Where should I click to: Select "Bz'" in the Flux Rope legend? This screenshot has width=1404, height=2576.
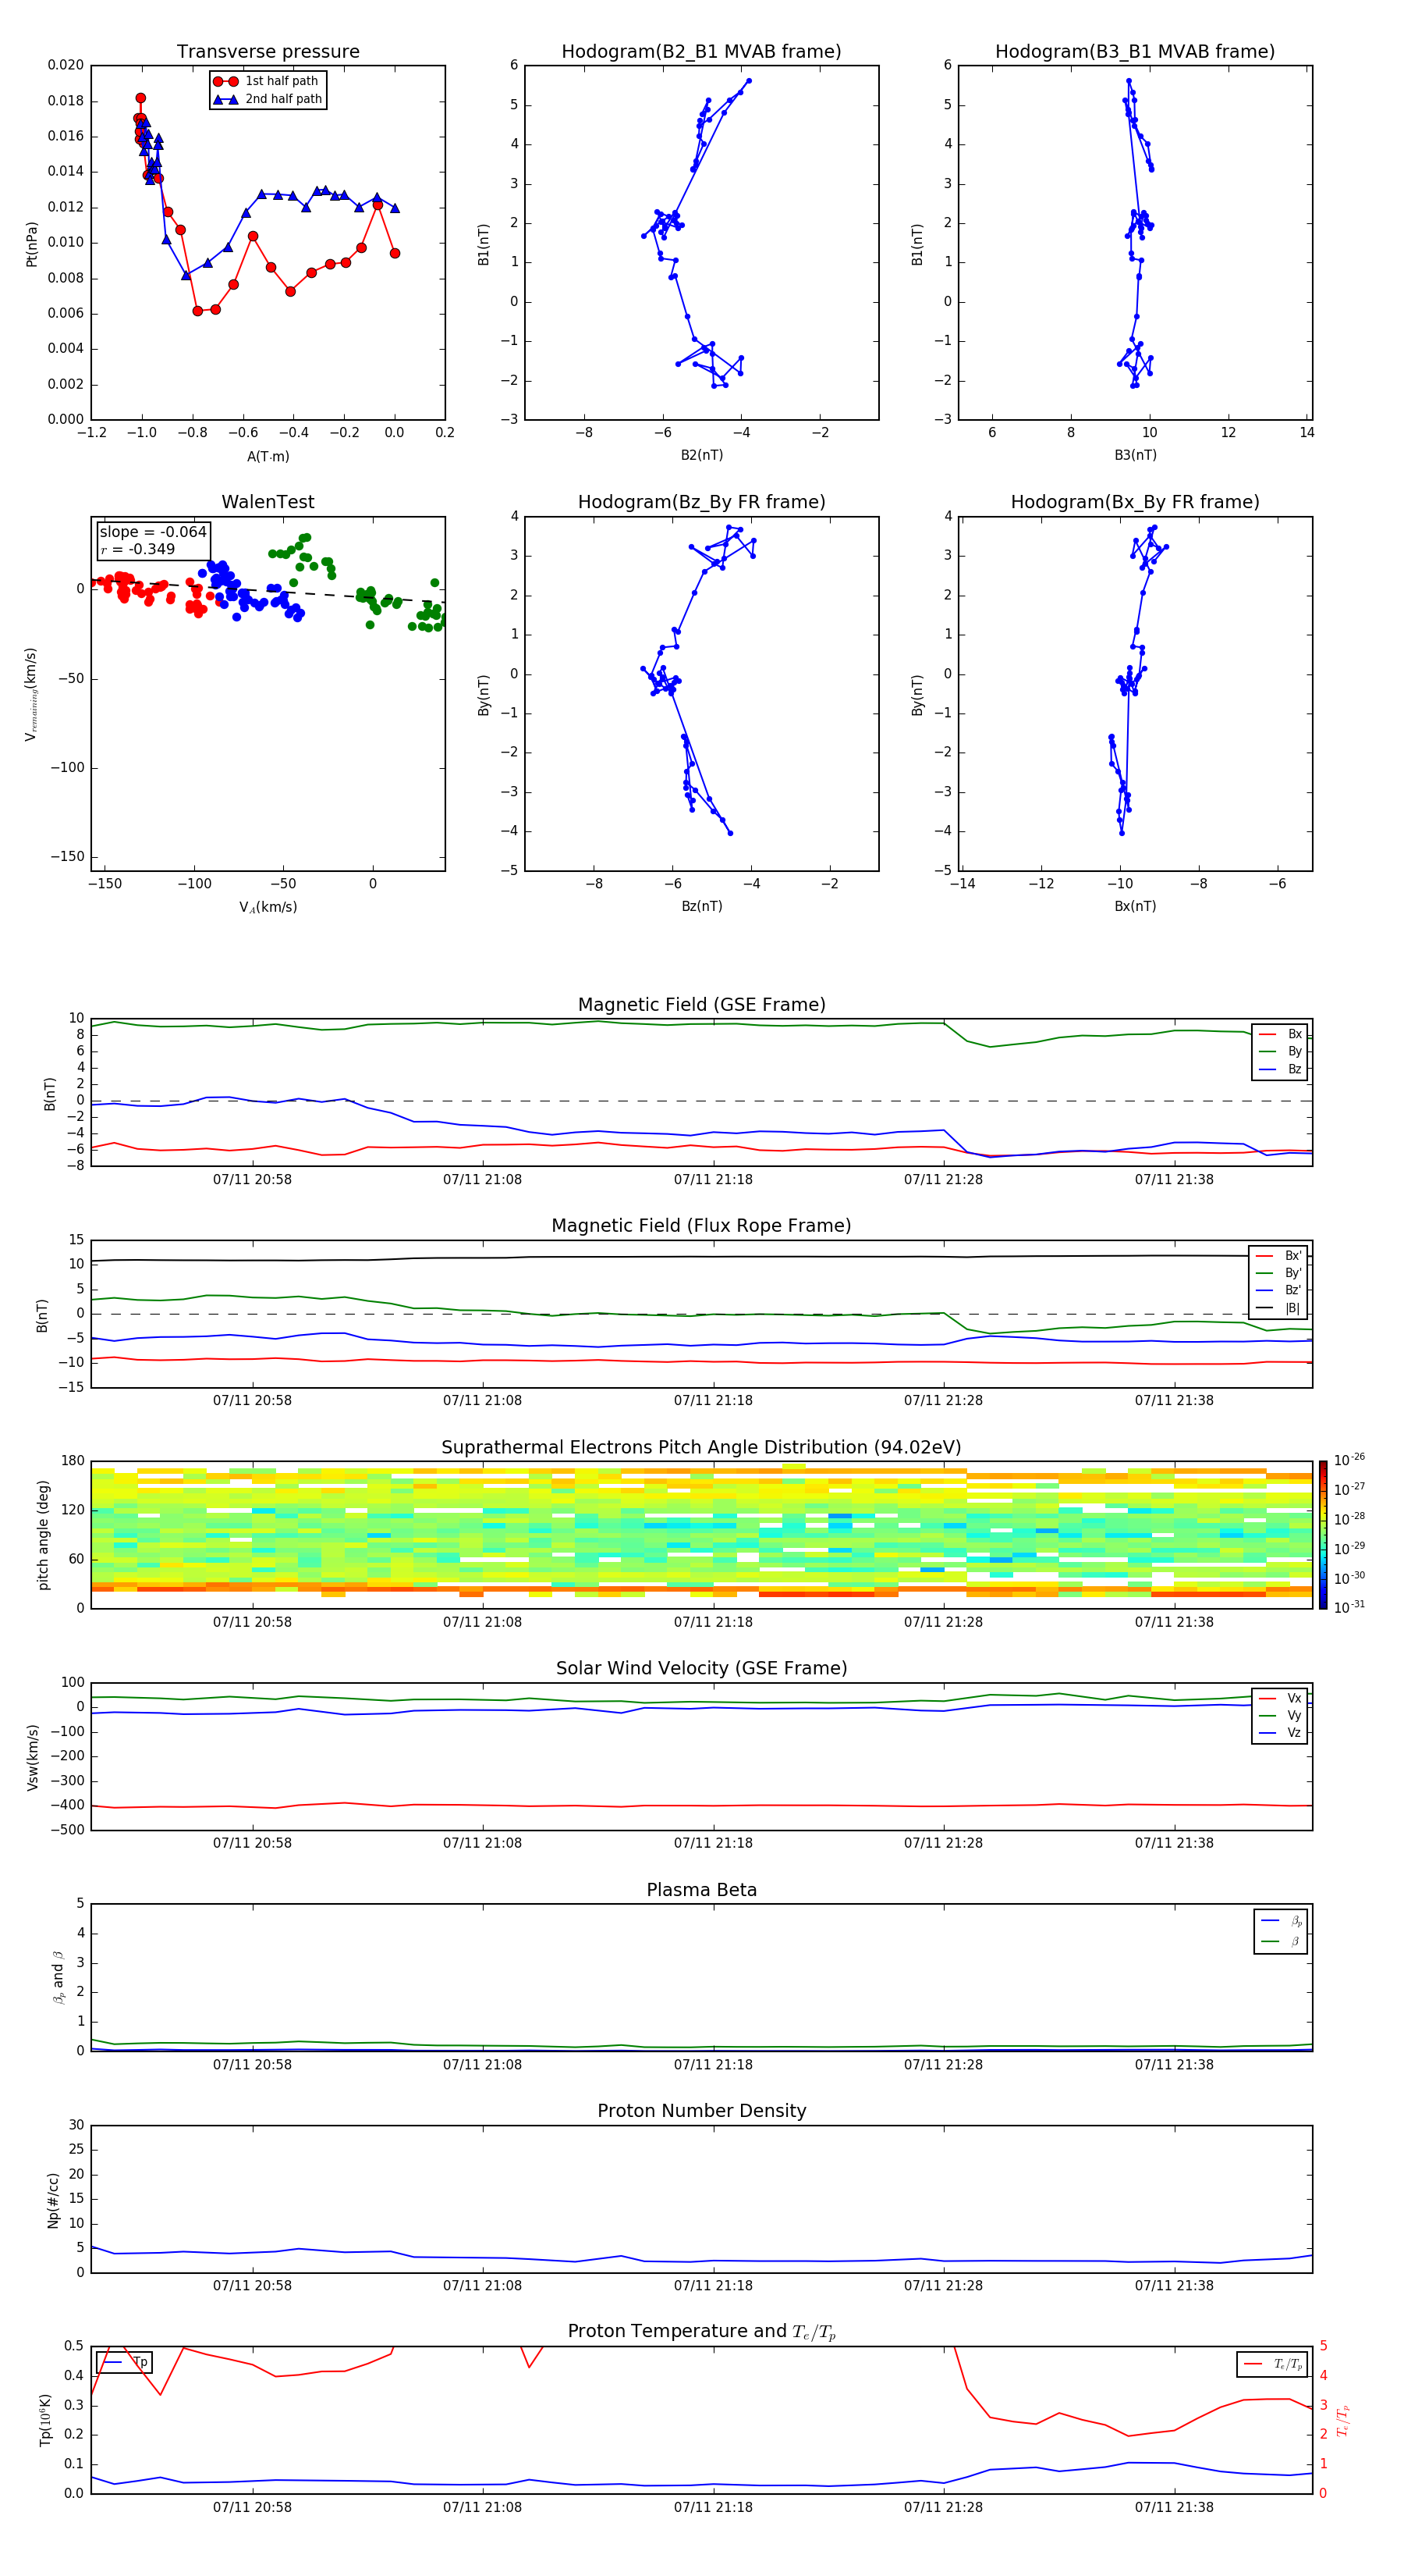pyautogui.click(x=1278, y=1290)
